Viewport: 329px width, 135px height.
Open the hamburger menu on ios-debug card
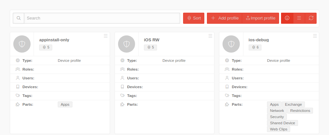(315, 36)
